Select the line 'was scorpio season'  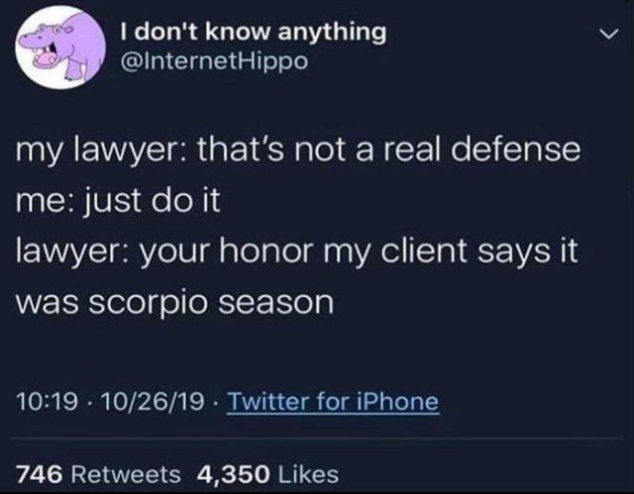pos(174,302)
